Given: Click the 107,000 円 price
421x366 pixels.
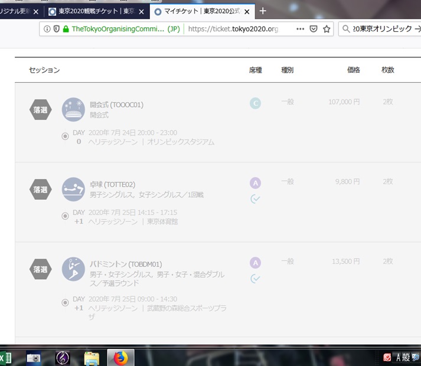Looking at the screenshot, I should (x=344, y=102).
